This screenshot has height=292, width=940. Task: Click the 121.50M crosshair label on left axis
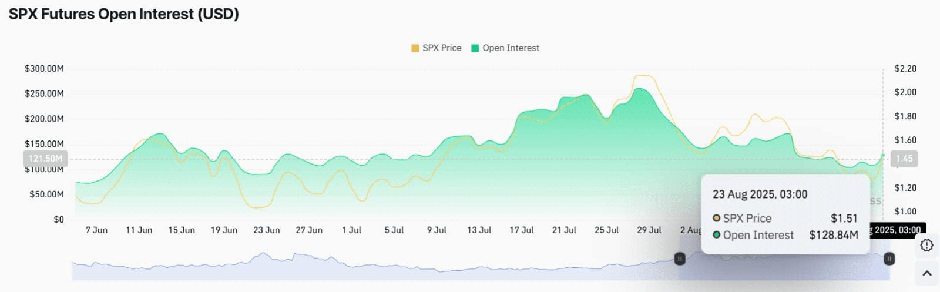pyautogui.click(x=45, y=159)
